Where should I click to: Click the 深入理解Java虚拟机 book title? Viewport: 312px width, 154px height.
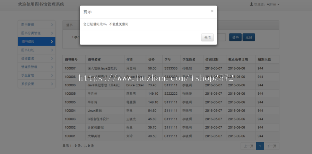click(x=102, y=68)
